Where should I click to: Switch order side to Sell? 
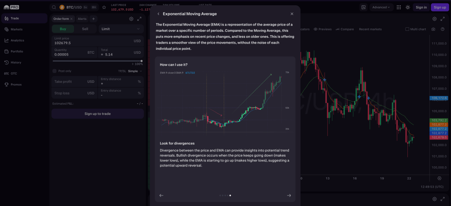point(85,29)
